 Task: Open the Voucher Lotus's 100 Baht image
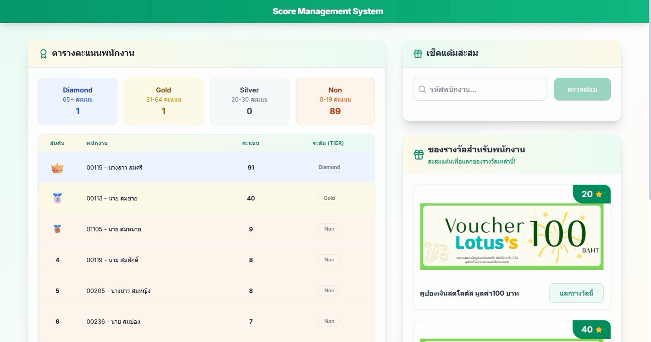coord(512,237)
